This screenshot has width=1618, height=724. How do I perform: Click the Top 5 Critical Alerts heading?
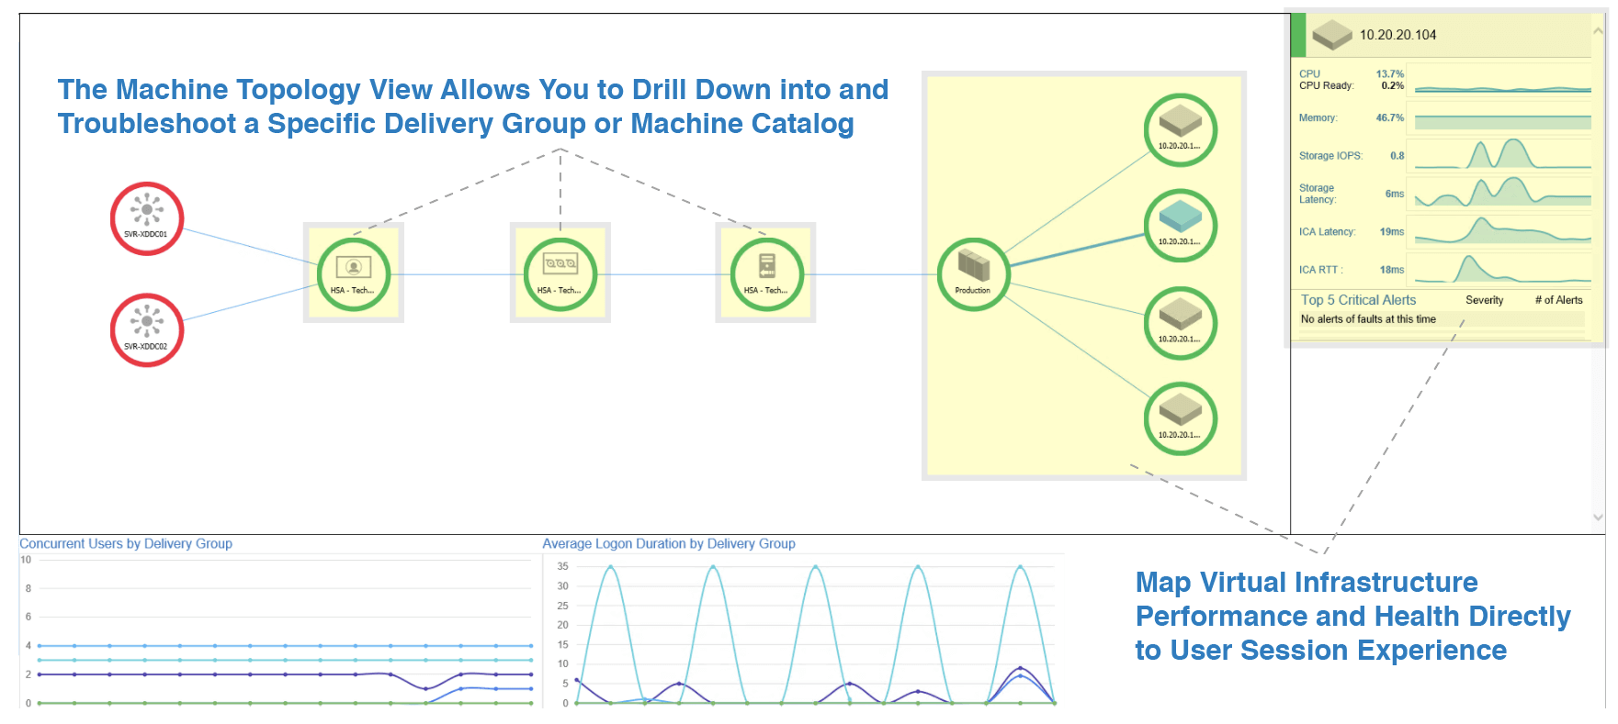click(1358, 300)
